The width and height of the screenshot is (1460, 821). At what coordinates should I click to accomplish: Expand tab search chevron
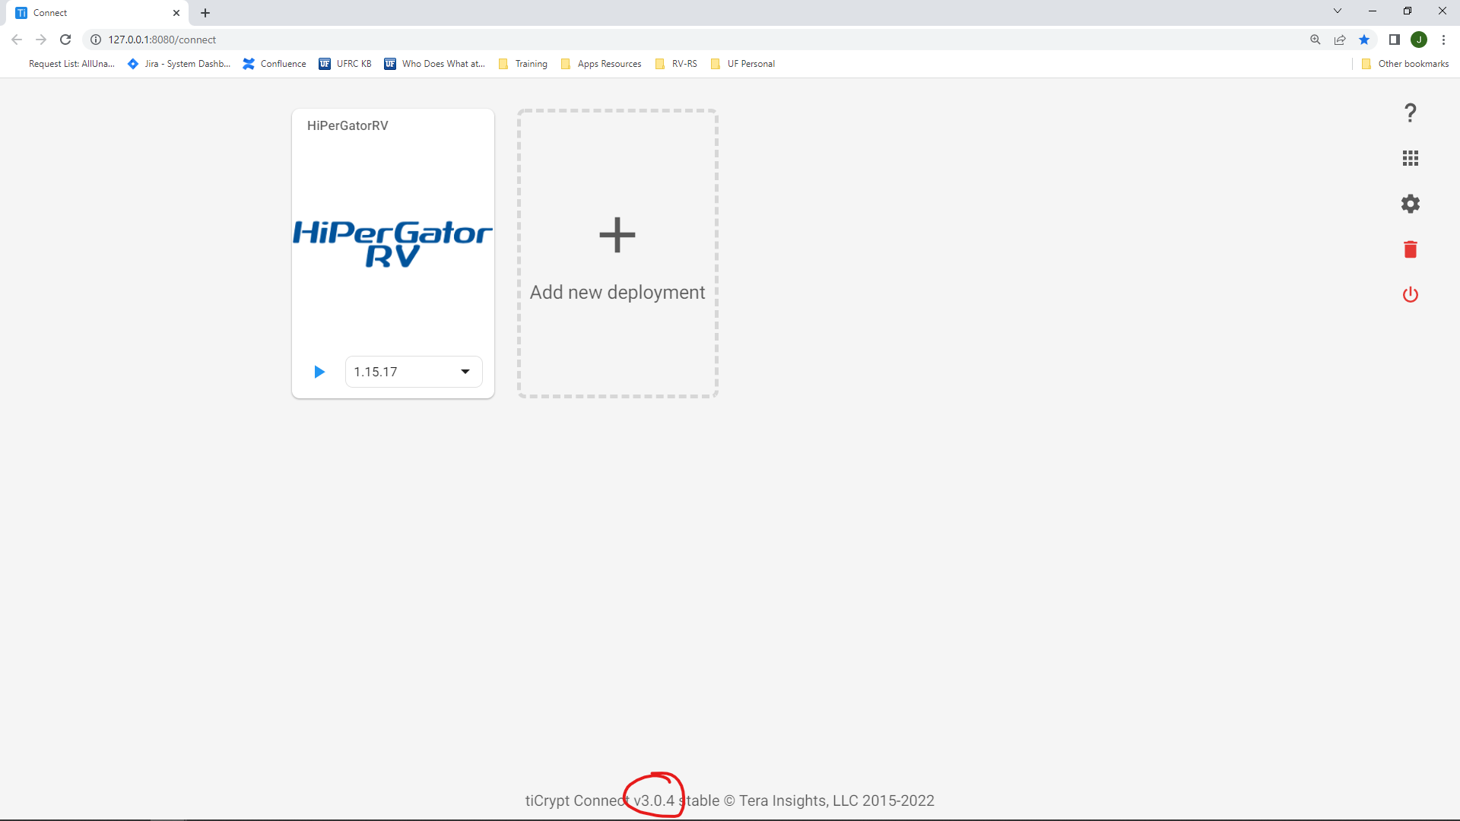1337,11
